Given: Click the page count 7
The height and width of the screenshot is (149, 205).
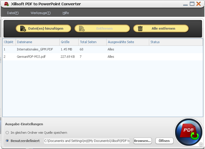Looking at the screenshot, I should [x=80, y=57].
